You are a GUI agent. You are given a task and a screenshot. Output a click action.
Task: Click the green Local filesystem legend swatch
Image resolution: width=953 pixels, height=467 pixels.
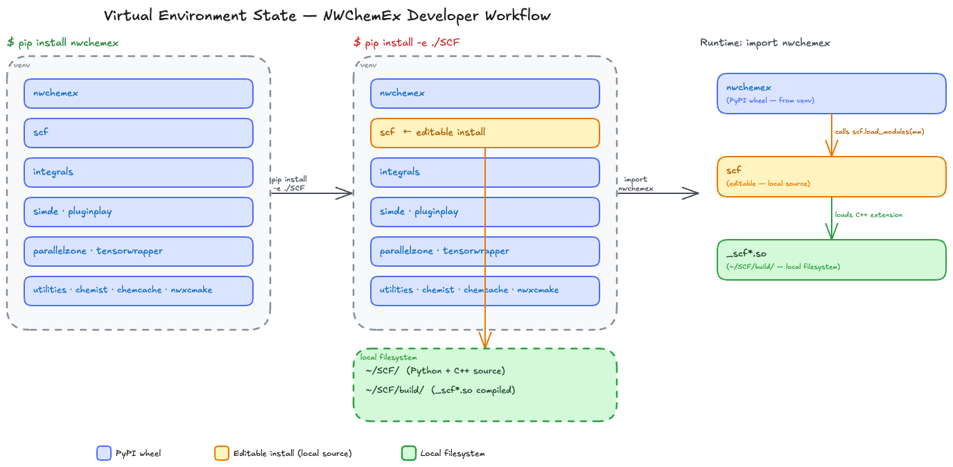pos(409,453)
